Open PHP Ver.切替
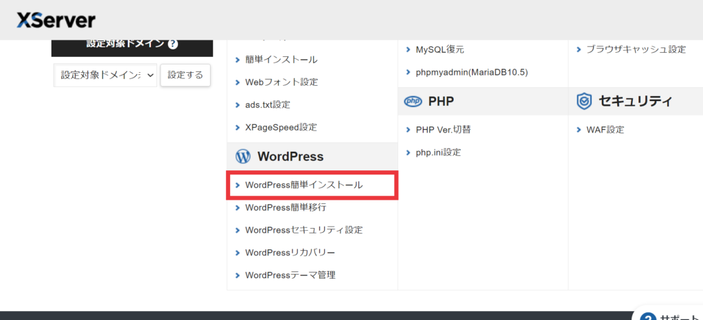 (x=443, y=130)
